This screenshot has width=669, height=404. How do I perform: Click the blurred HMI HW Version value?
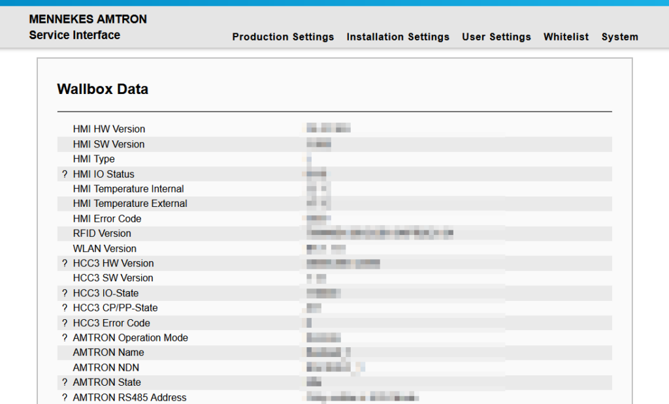[x=329, y=128]
